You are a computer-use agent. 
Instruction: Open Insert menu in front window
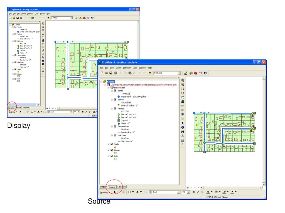118,68
